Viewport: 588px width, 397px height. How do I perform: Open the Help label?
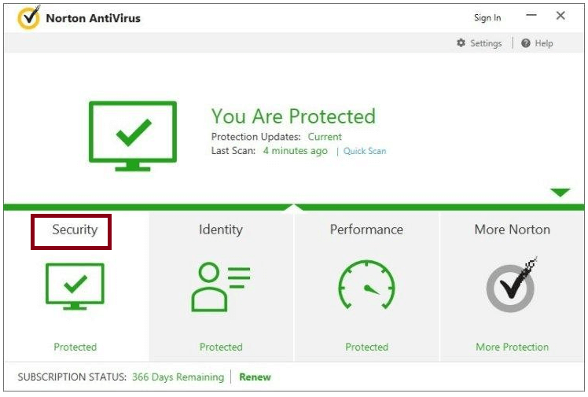coord(544,43)
